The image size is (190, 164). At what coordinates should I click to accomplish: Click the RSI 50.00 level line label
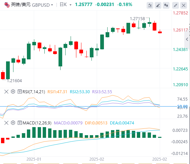point(182,106)
